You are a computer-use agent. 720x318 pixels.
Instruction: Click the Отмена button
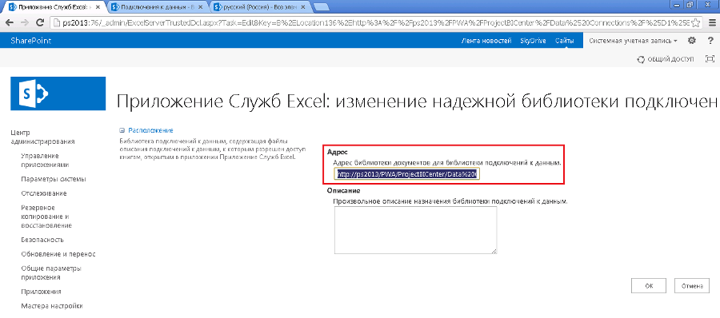click(x=692, y=285)
